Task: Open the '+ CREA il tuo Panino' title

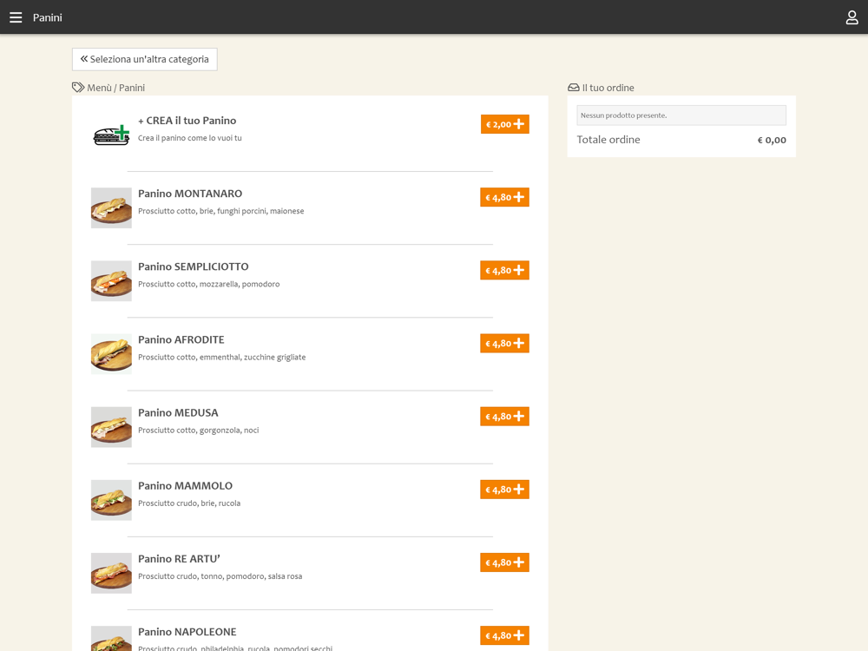Action: coord(187,121)
